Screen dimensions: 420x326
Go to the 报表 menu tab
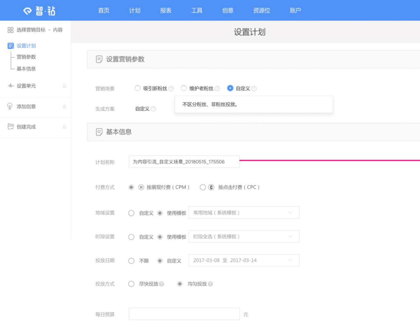coord(165,10)
